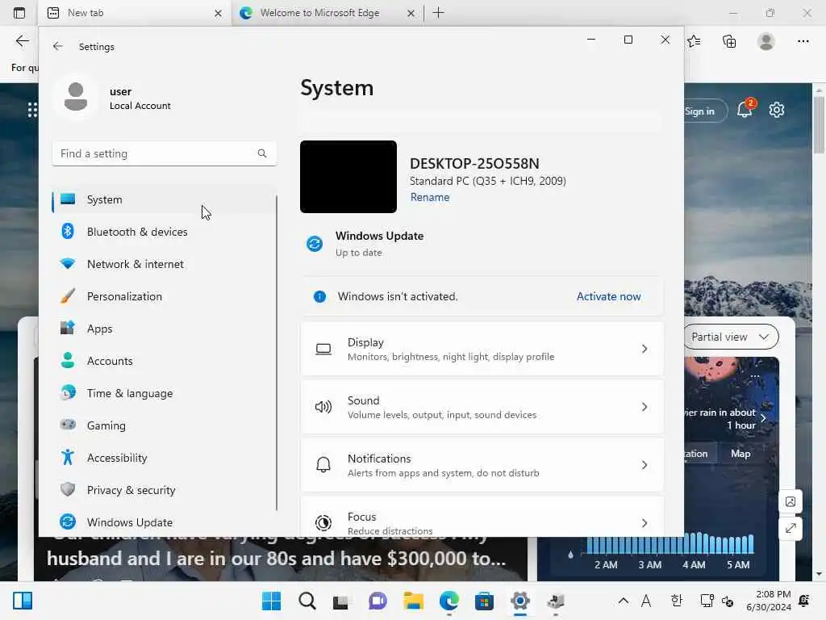Open Sound settings row

[x=482, y=407]
